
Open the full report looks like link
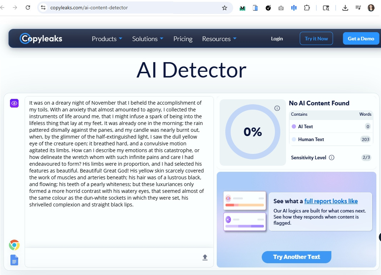coord(331,201)
